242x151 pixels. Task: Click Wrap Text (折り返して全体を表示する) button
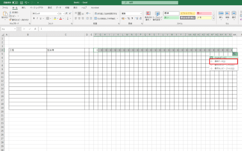pos(105,14)
